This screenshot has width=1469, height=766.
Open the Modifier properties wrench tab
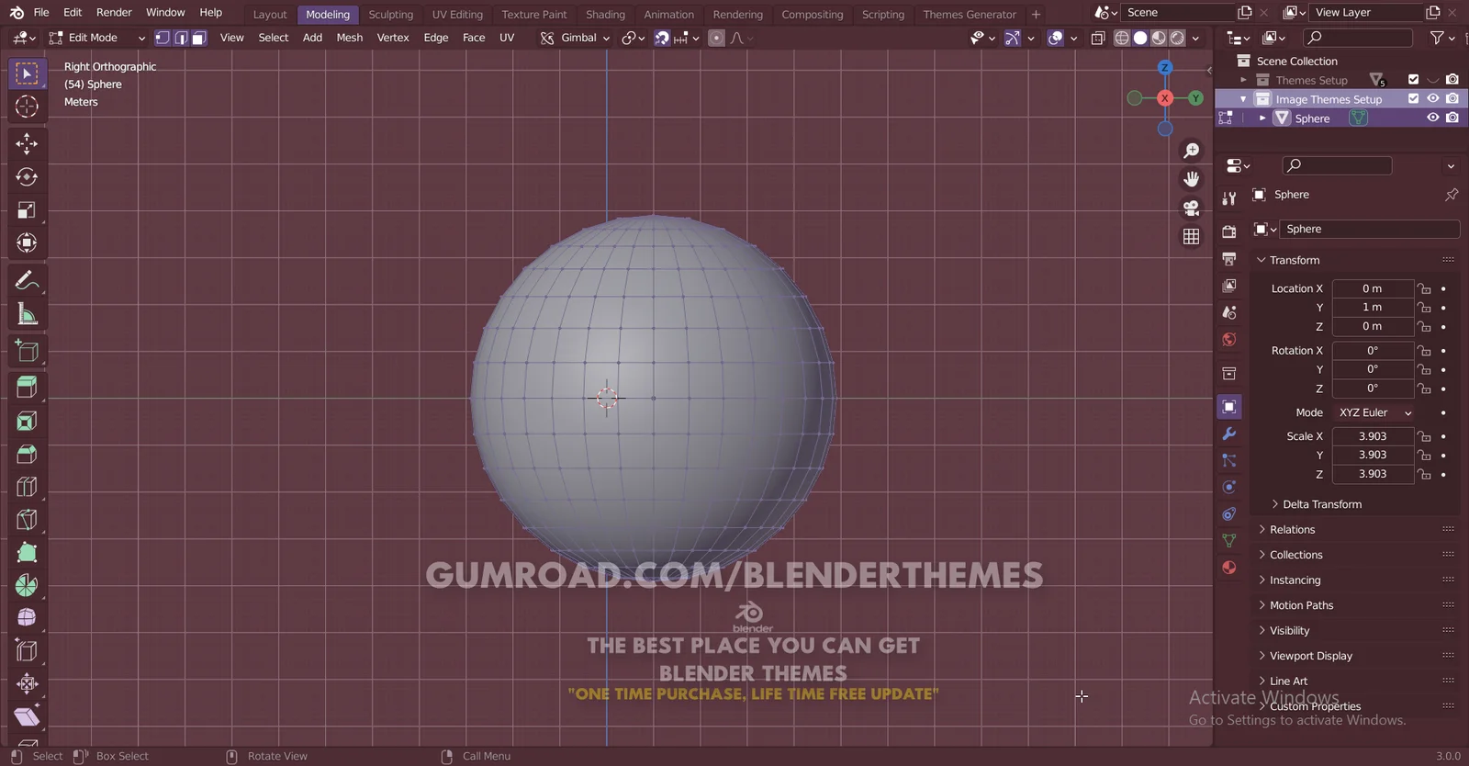click(x=1229, y=434)
